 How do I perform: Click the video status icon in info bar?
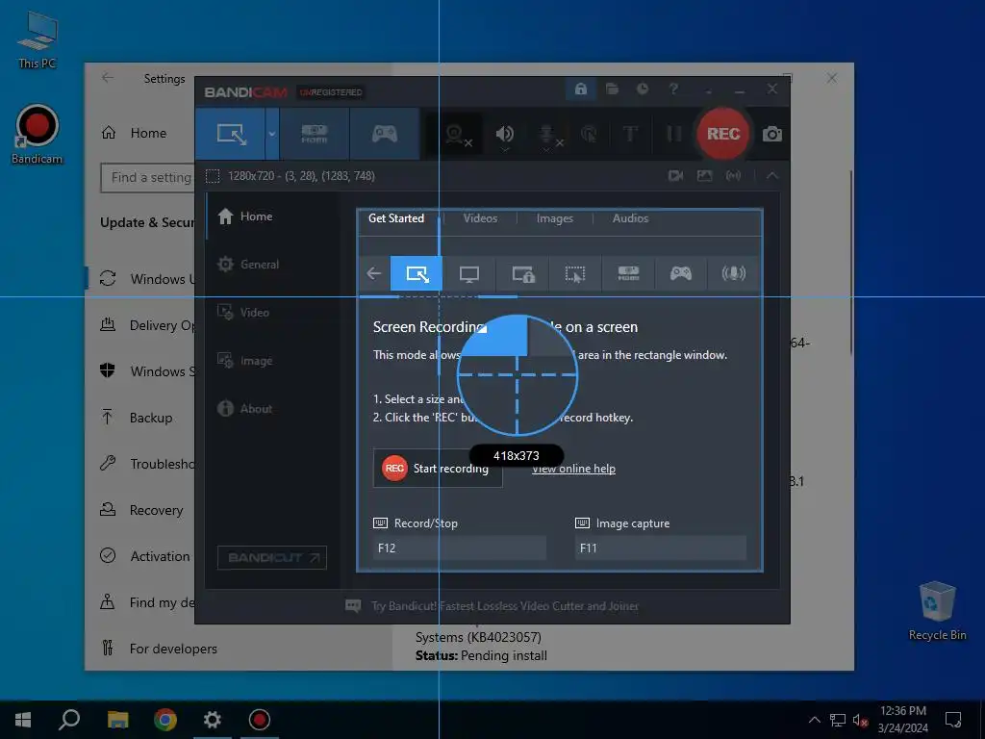coord(676,176)
